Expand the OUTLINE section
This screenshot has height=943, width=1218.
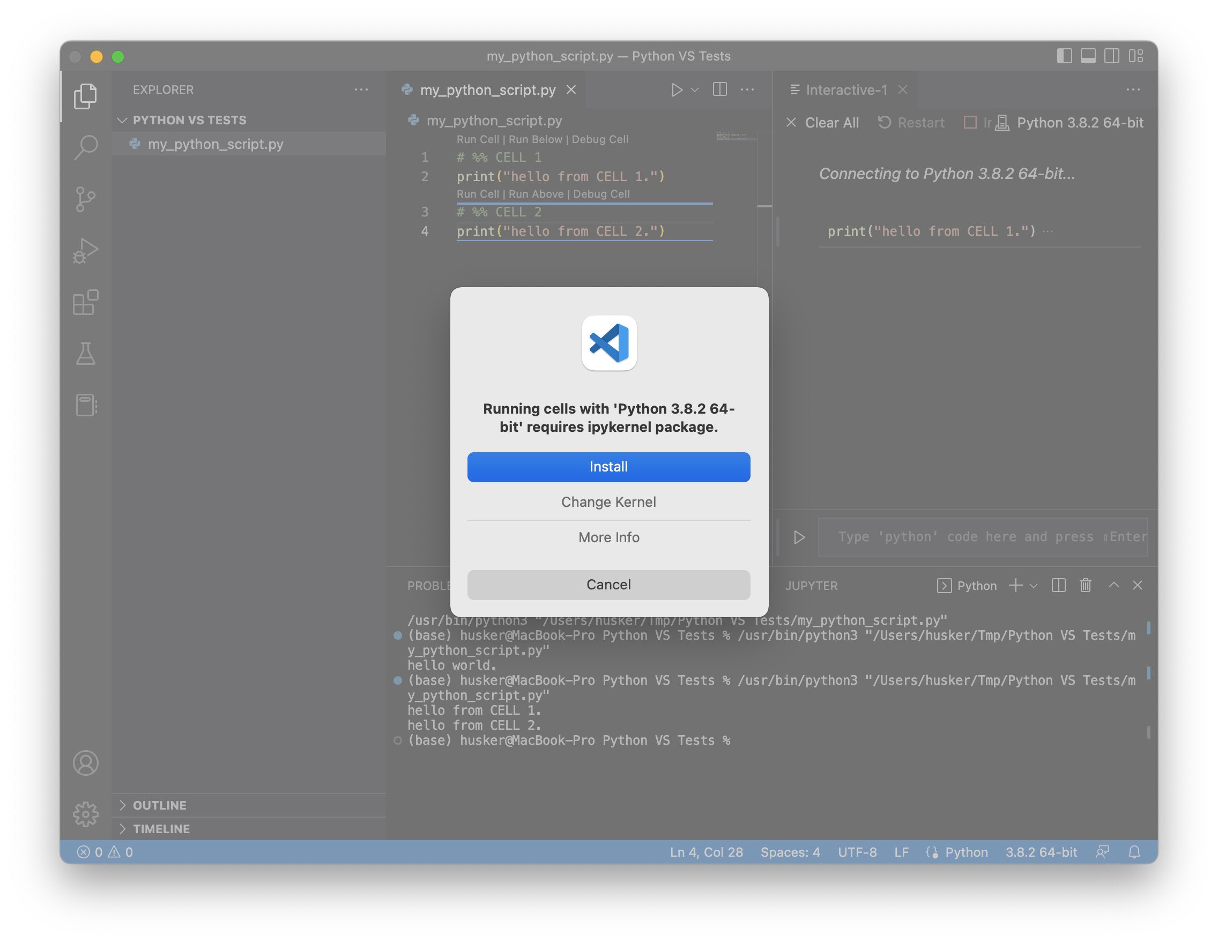click(160, 805)
